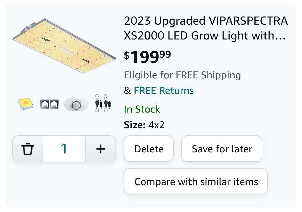The image size is (302, 212).
Task: Open the LED chip feature thumbnail
Action: point(26,104)
